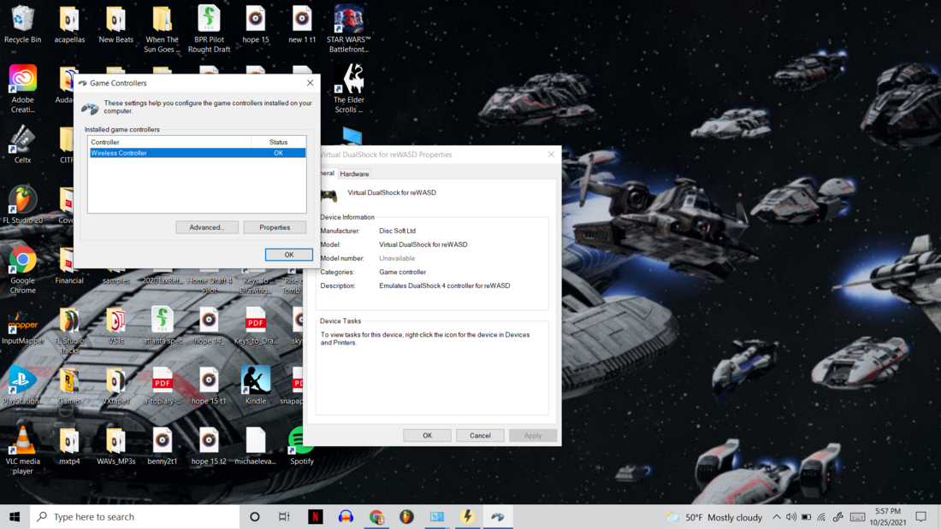Screen dimensions: 941x529
Task: Open FL Studio from the taskbar
Action: click(x=406, y=516)
